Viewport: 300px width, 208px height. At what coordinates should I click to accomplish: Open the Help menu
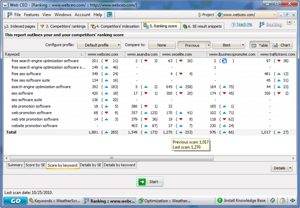[98, 15]
